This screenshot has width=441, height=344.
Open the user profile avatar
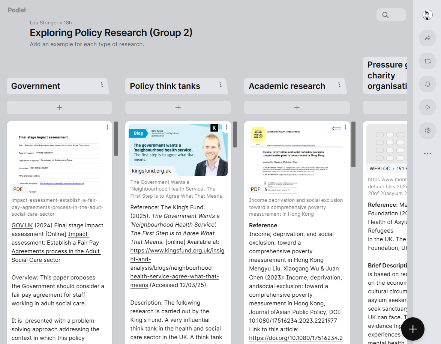427,15
